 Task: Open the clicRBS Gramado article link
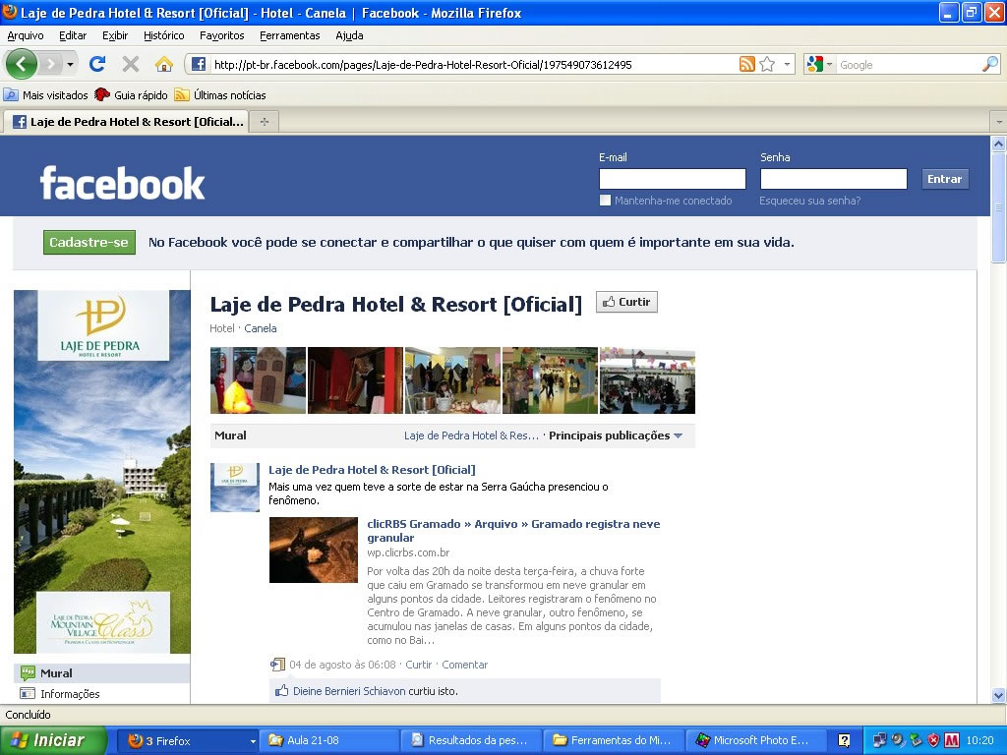[x=513, y=530]
